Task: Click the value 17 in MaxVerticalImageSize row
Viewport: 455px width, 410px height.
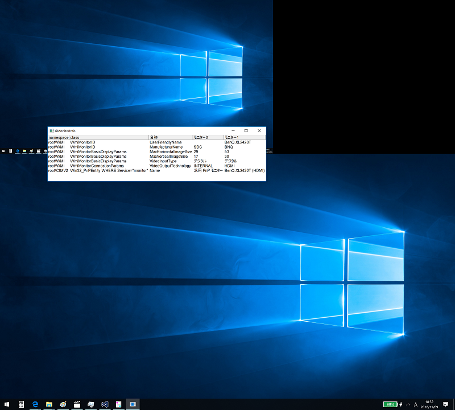Action: pyautogui.click(x=196, y=157)
